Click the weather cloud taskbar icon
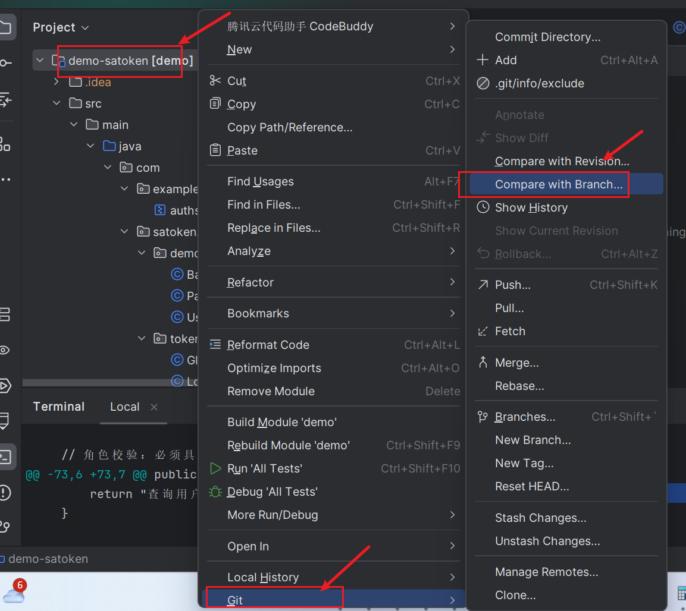 pyautogui.click(x=14, y=594)
